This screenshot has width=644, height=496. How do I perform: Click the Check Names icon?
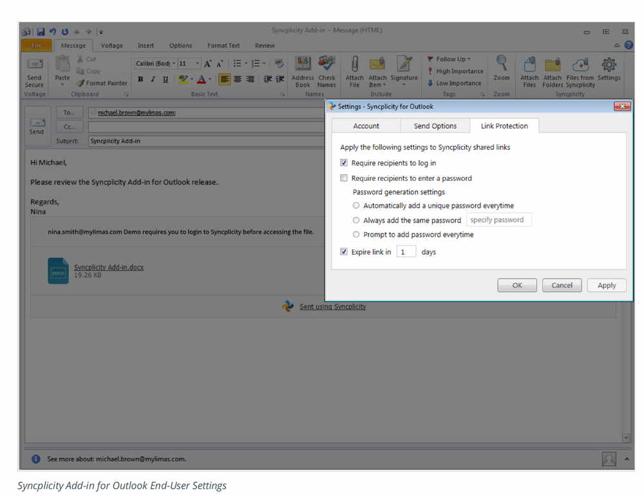coord(327,64)
